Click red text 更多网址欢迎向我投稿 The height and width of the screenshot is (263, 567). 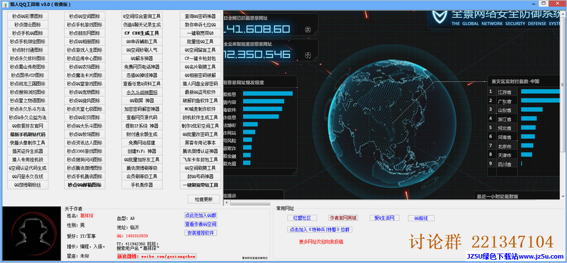click(x=321, y=242)
